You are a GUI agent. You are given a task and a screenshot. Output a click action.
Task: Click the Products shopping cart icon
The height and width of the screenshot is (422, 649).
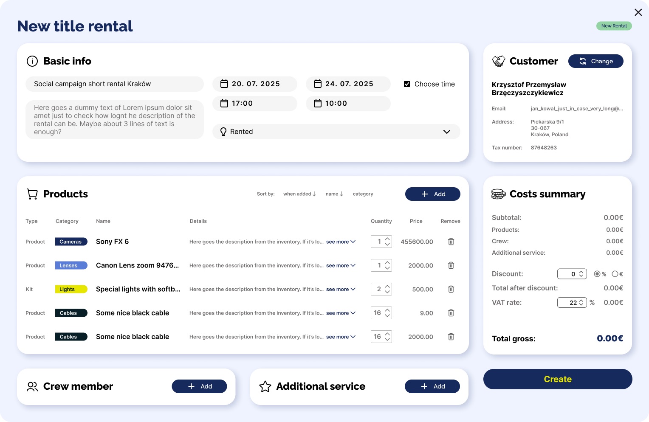32,194
